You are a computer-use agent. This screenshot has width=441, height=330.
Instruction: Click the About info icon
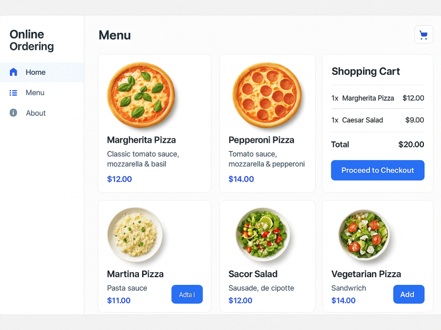tap(14, 113)
